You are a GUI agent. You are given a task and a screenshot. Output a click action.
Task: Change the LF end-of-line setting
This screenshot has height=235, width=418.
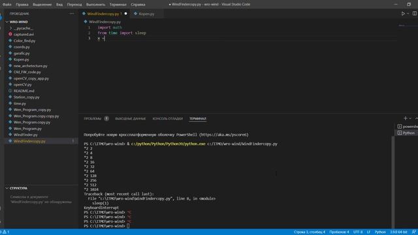(368, 232)
